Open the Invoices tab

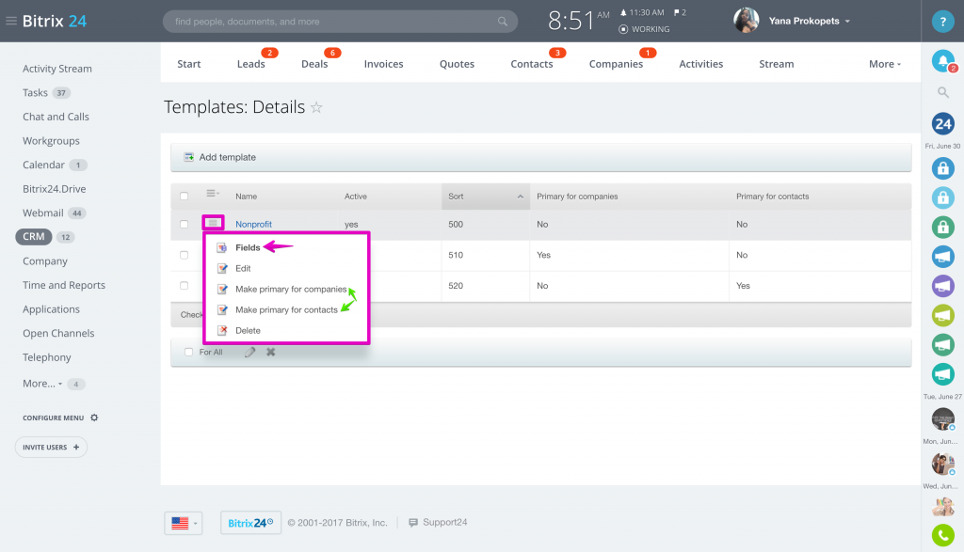[384, 64]
